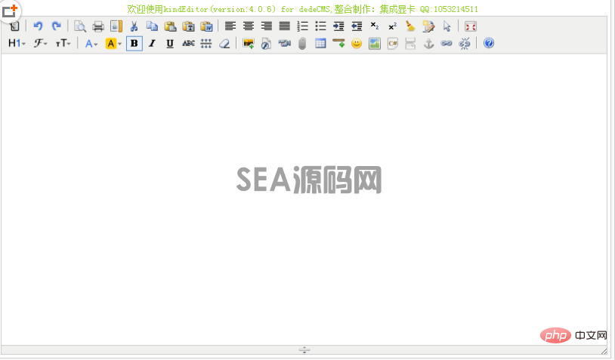Paste from Word icon
Screen dimensions: 615x360
[207, 26]
